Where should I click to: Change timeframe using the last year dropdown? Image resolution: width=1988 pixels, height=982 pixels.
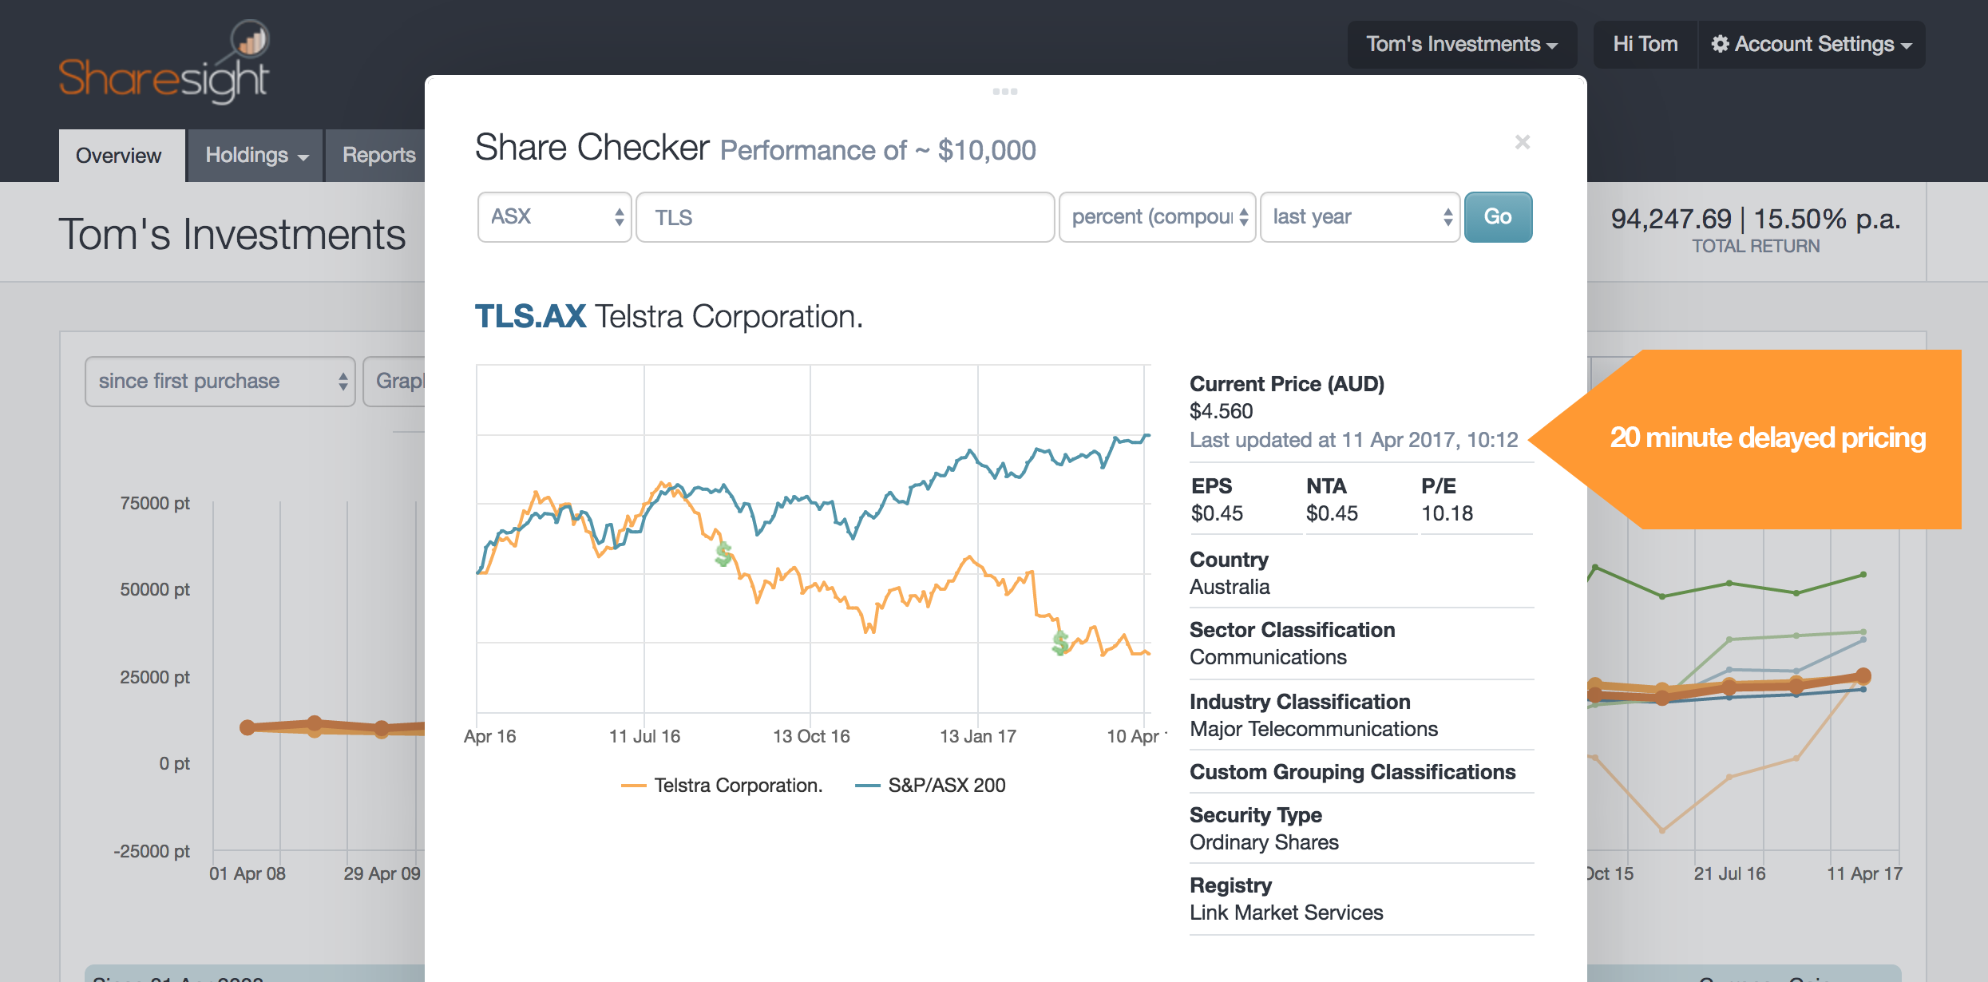[1360, 216]
